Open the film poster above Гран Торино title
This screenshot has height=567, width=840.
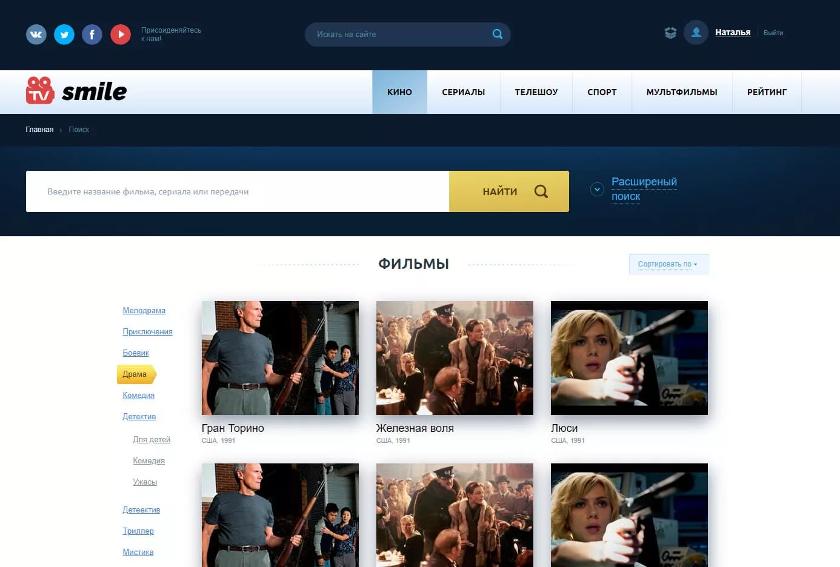tap(280, 358)
